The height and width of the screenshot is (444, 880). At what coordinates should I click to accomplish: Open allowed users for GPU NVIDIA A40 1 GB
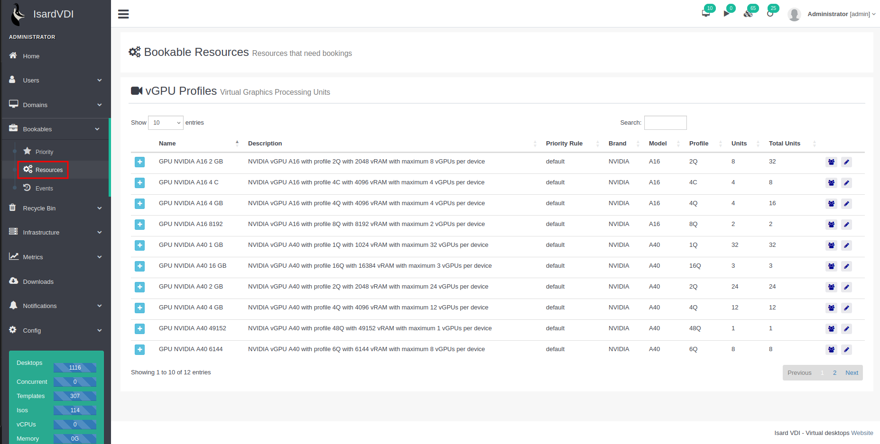coord(831,245)
